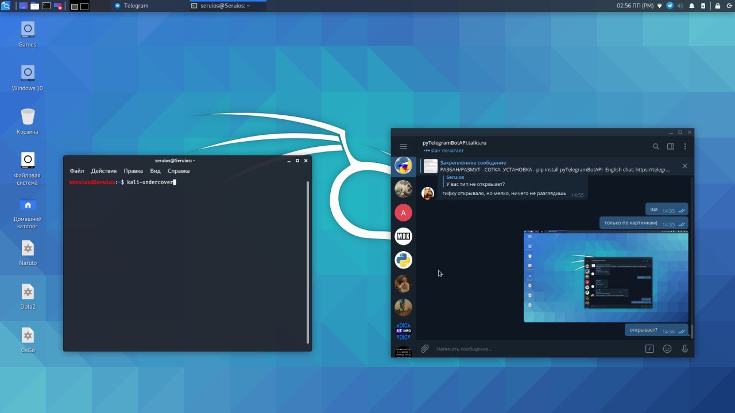Click the Games desktop icon
The width and height of the screenshot is (735, 413).
click(x=27, y=34)
